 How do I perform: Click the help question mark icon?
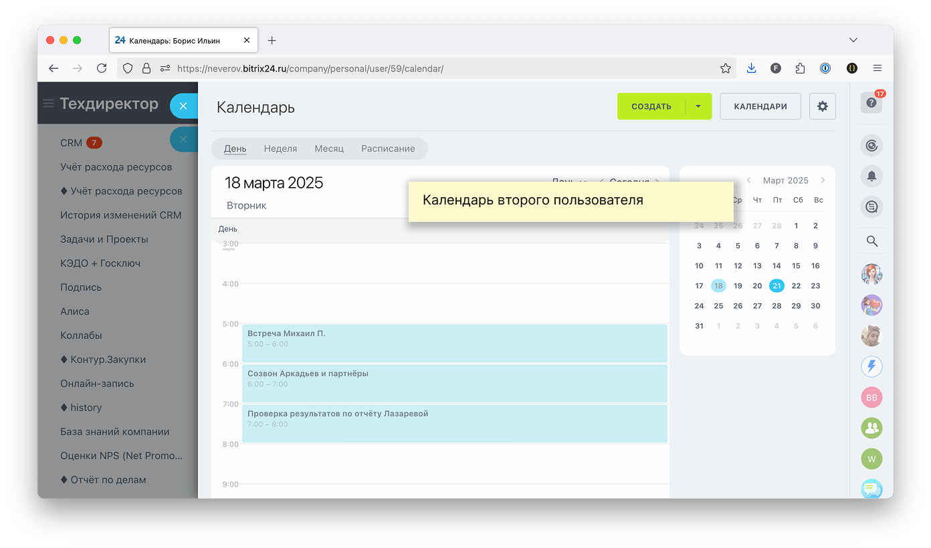(x=871, y=103)
